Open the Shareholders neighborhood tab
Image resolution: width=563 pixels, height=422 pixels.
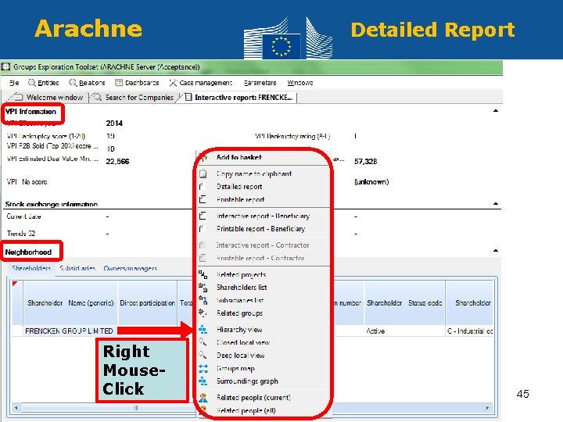tap(31, 268)
